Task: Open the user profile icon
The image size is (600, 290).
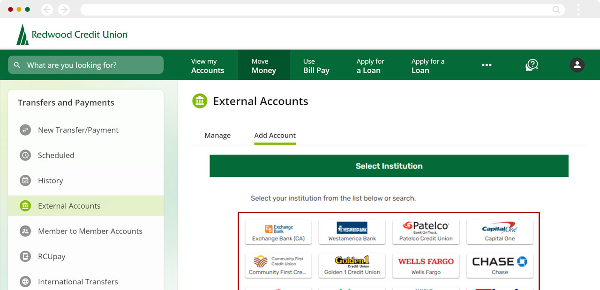Action: 577,65
